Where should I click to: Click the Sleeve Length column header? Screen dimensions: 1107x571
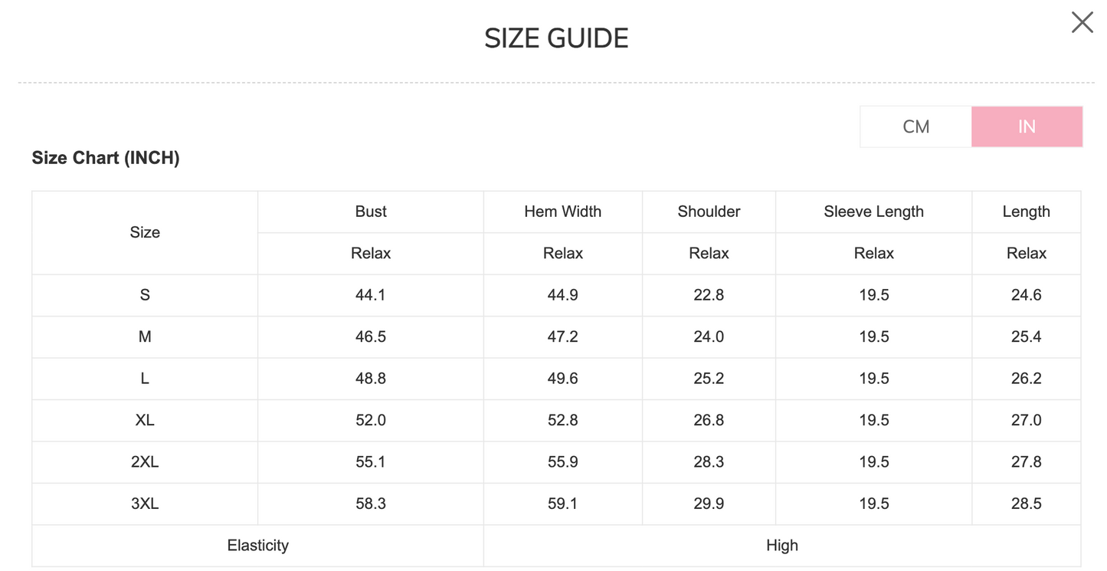click(x=873, y=212)
